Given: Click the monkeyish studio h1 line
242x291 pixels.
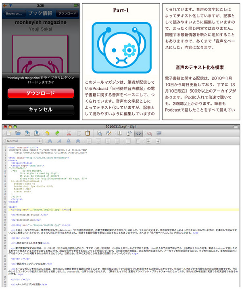Looking at the screenshot, I should coord(29,215).
